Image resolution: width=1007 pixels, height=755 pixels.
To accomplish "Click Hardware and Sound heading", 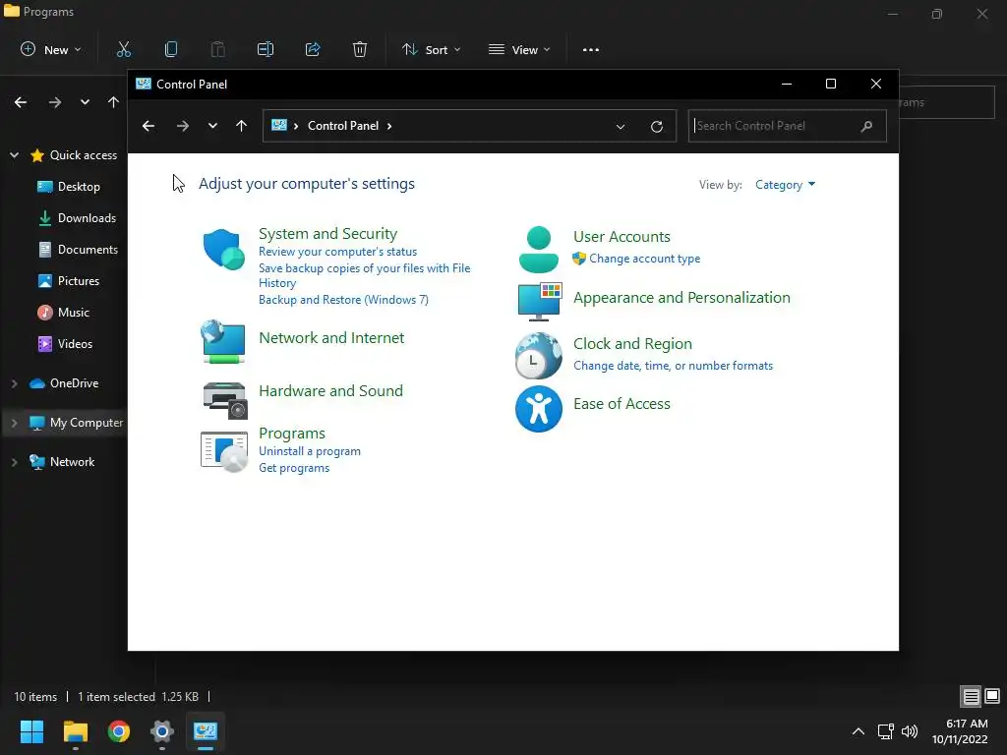I will (x=330, y=391).
